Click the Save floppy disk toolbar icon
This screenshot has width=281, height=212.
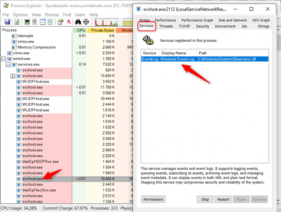[7, 22]
